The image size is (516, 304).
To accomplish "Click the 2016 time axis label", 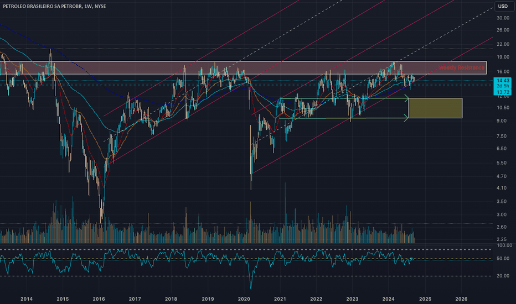I will [x=99, y=298].
